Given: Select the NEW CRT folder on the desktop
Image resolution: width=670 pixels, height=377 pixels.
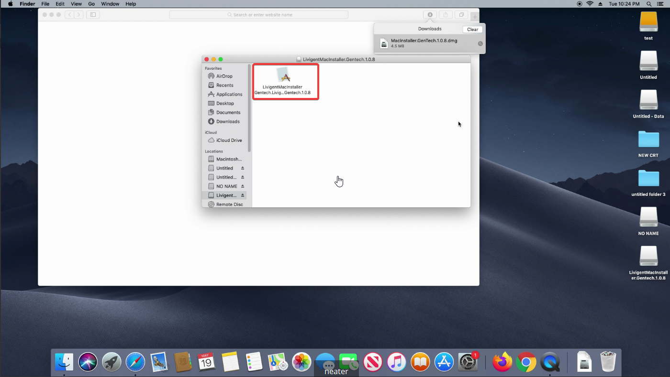Looking at the screenshot, I should click(648, 143).
